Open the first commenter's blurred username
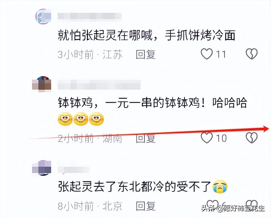 click(90, 16)
